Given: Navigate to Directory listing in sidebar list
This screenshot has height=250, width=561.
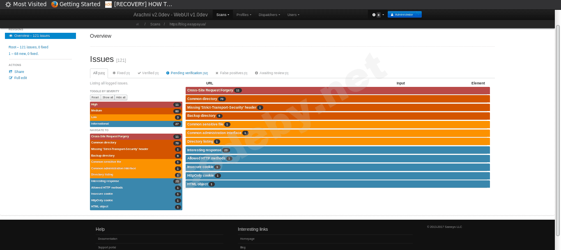Looking at the screenshot, I should coord(136,175).
